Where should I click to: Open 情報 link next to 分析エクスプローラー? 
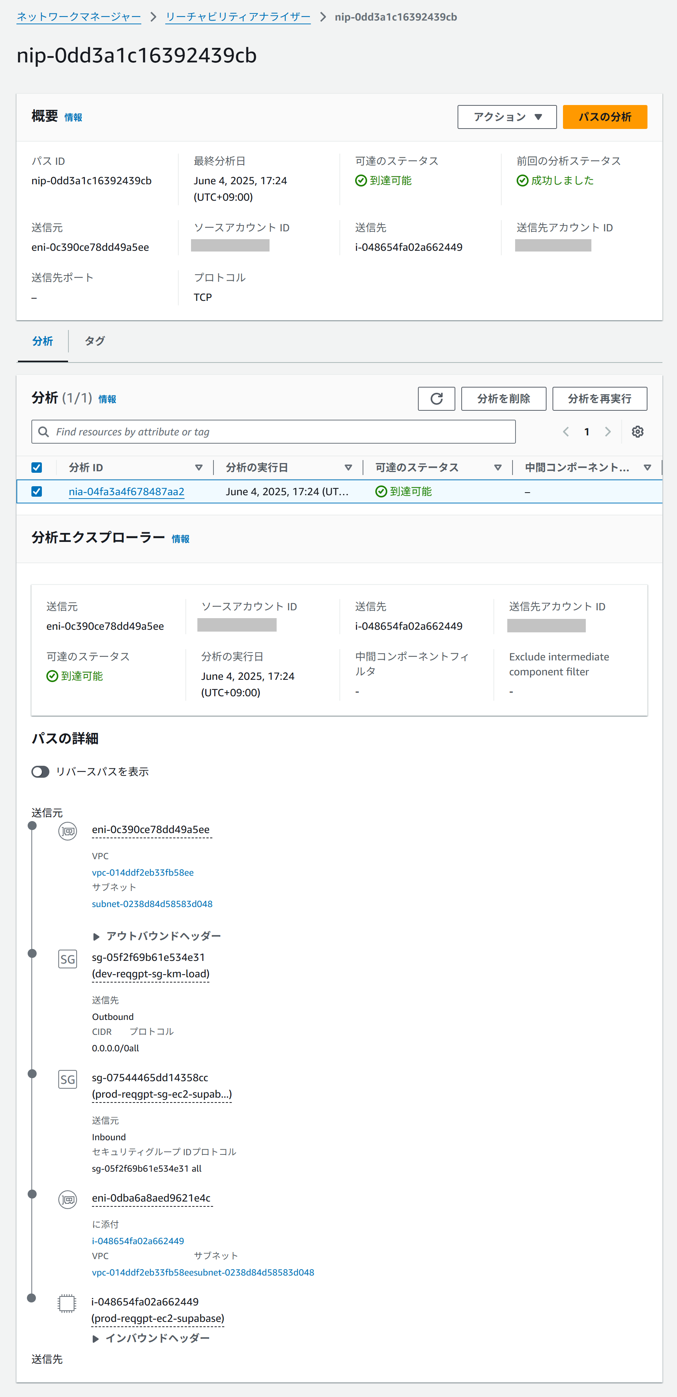181,539
